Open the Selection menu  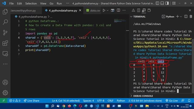click(31, 3)
